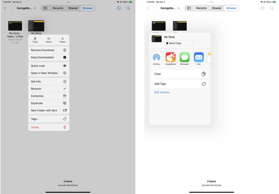Tap Edit Actions in the share sheet

click(163, 92)
